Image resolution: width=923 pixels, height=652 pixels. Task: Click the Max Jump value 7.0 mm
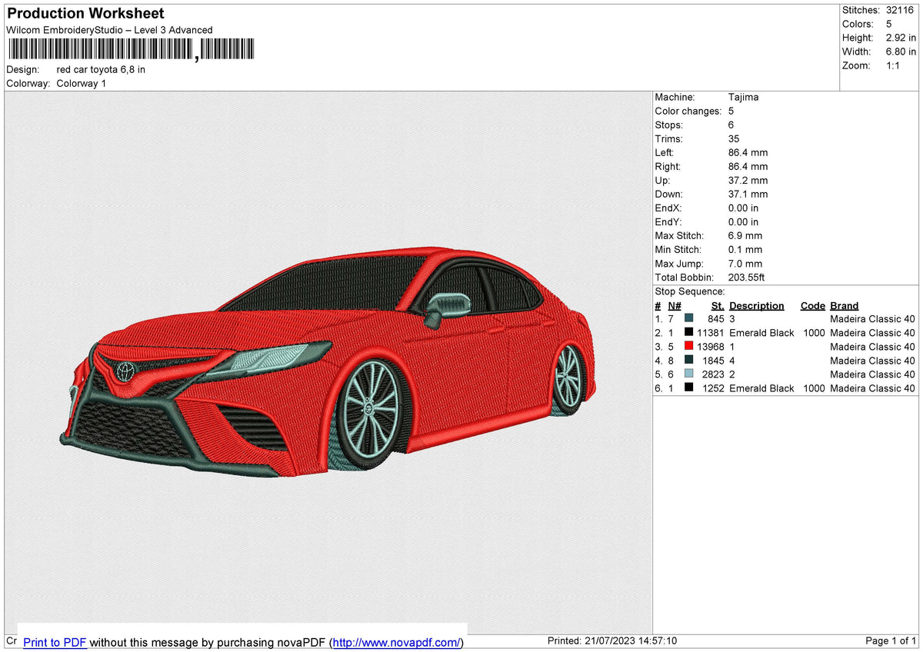(745, 264)
